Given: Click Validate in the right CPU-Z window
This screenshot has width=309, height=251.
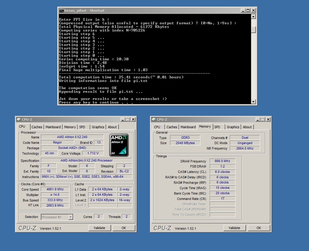Looking at the screenshot, I should 234,228.
